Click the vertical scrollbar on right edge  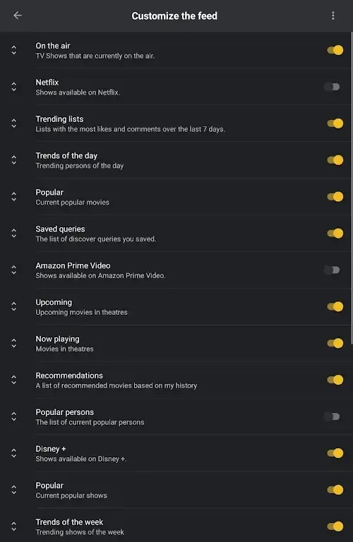(352, 188)
